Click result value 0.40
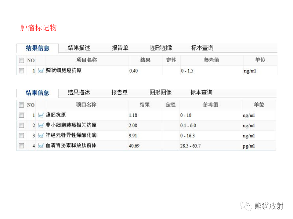Screen dimensions: 293x219 click(133, 71)
